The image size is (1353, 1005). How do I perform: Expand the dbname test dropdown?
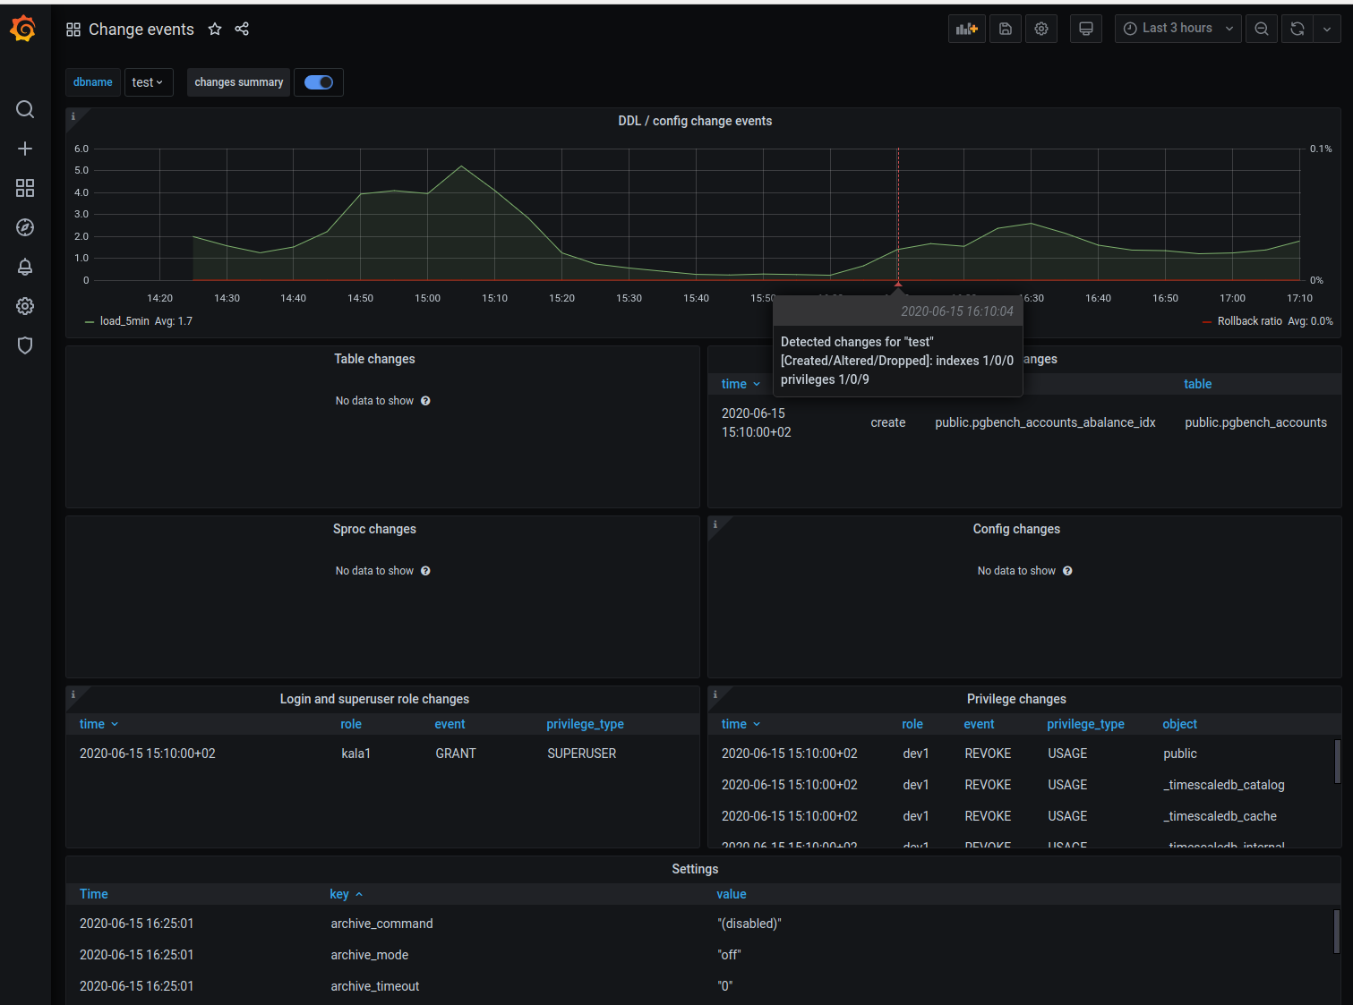tap(148, 82)
